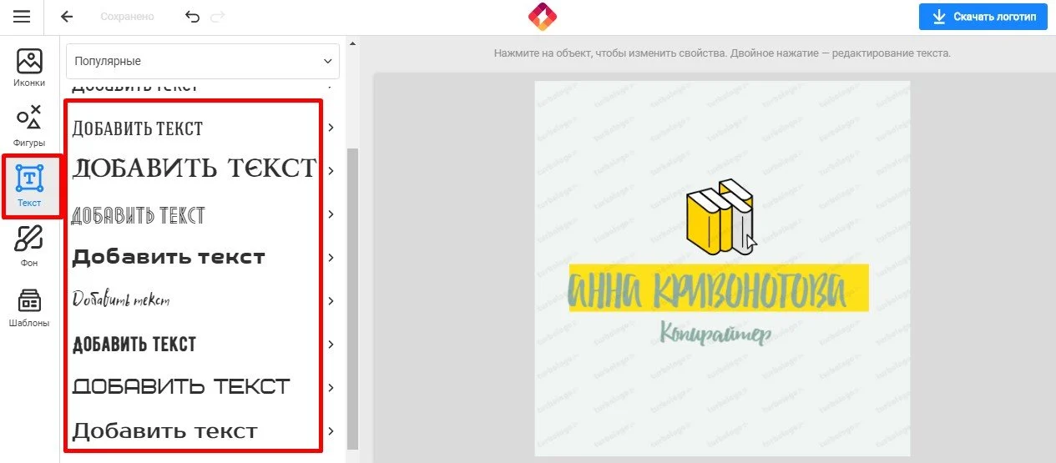Screen dimensions: 1056x463
Task: Undo the last action
Action: coord(193,17)
